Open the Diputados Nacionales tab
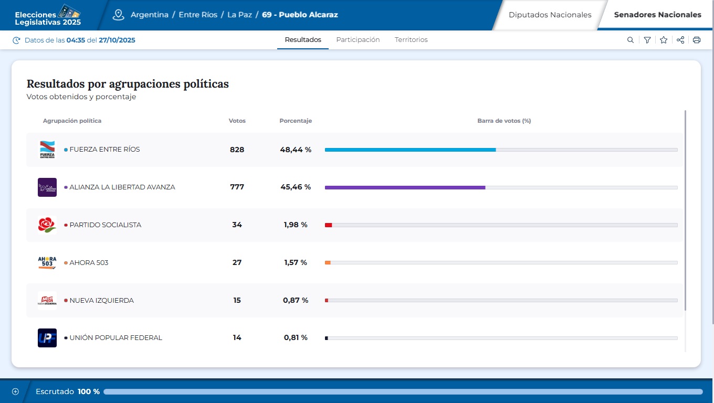714x403 pixels. point(550,15)
